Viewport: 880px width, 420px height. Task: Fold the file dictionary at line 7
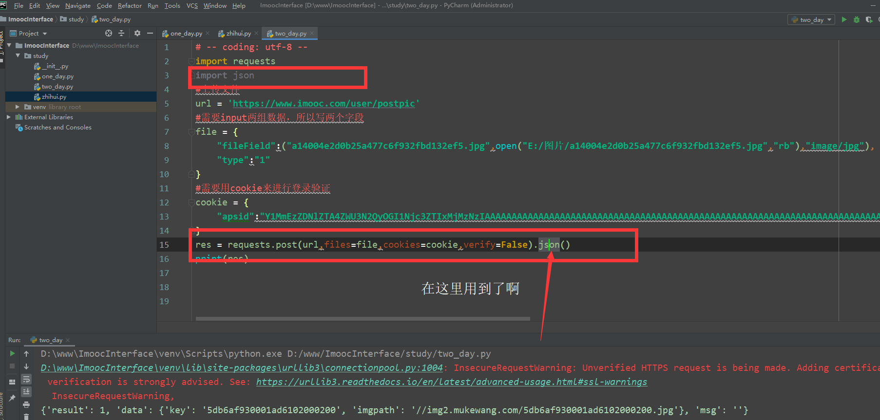click(x=191, y=132)
